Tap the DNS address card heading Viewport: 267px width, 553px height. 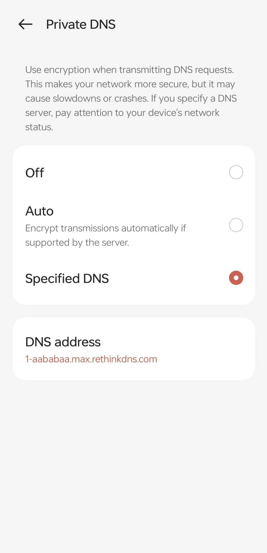63,342
